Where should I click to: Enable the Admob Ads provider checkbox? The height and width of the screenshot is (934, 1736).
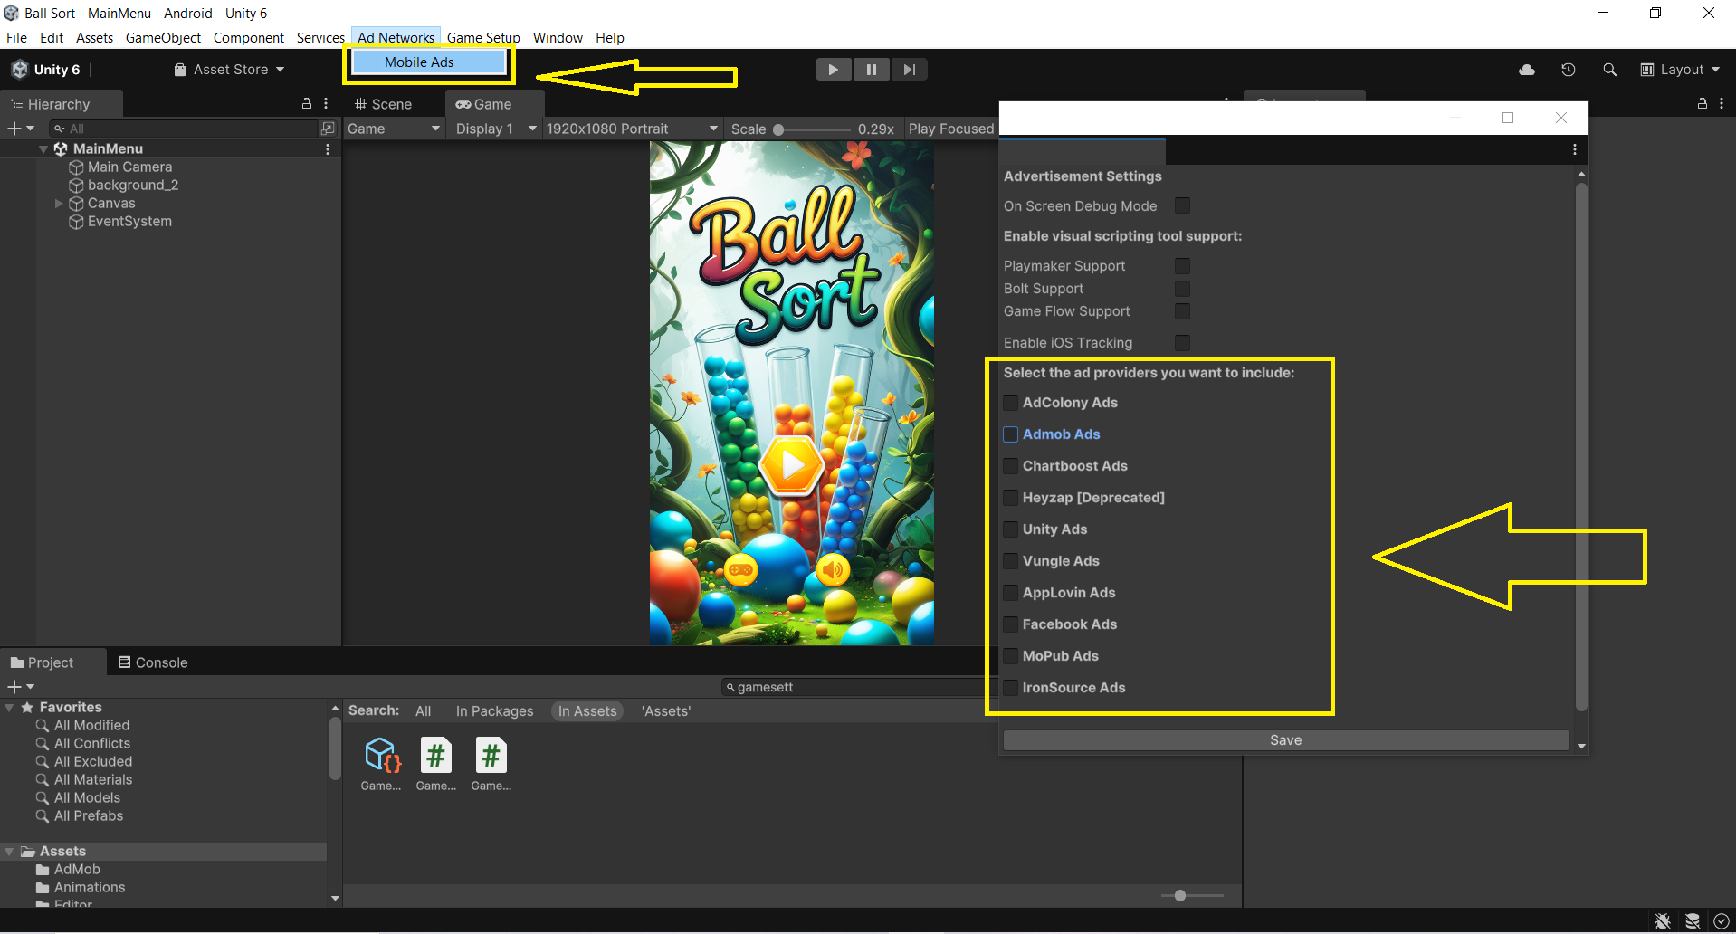point(1010,434)
